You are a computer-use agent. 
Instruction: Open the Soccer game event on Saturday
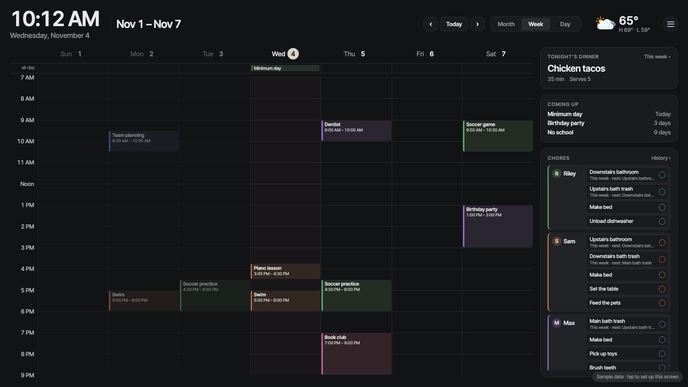(x=498, y=136)
